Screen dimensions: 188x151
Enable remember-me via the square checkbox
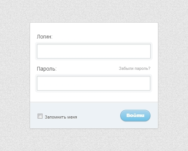[x=40, y=116]
